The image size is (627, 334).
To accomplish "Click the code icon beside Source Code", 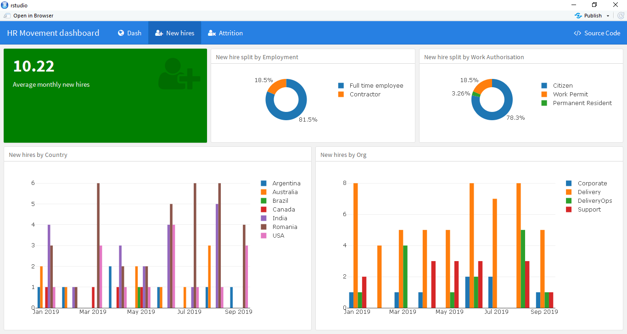I will tap(577, 33).
